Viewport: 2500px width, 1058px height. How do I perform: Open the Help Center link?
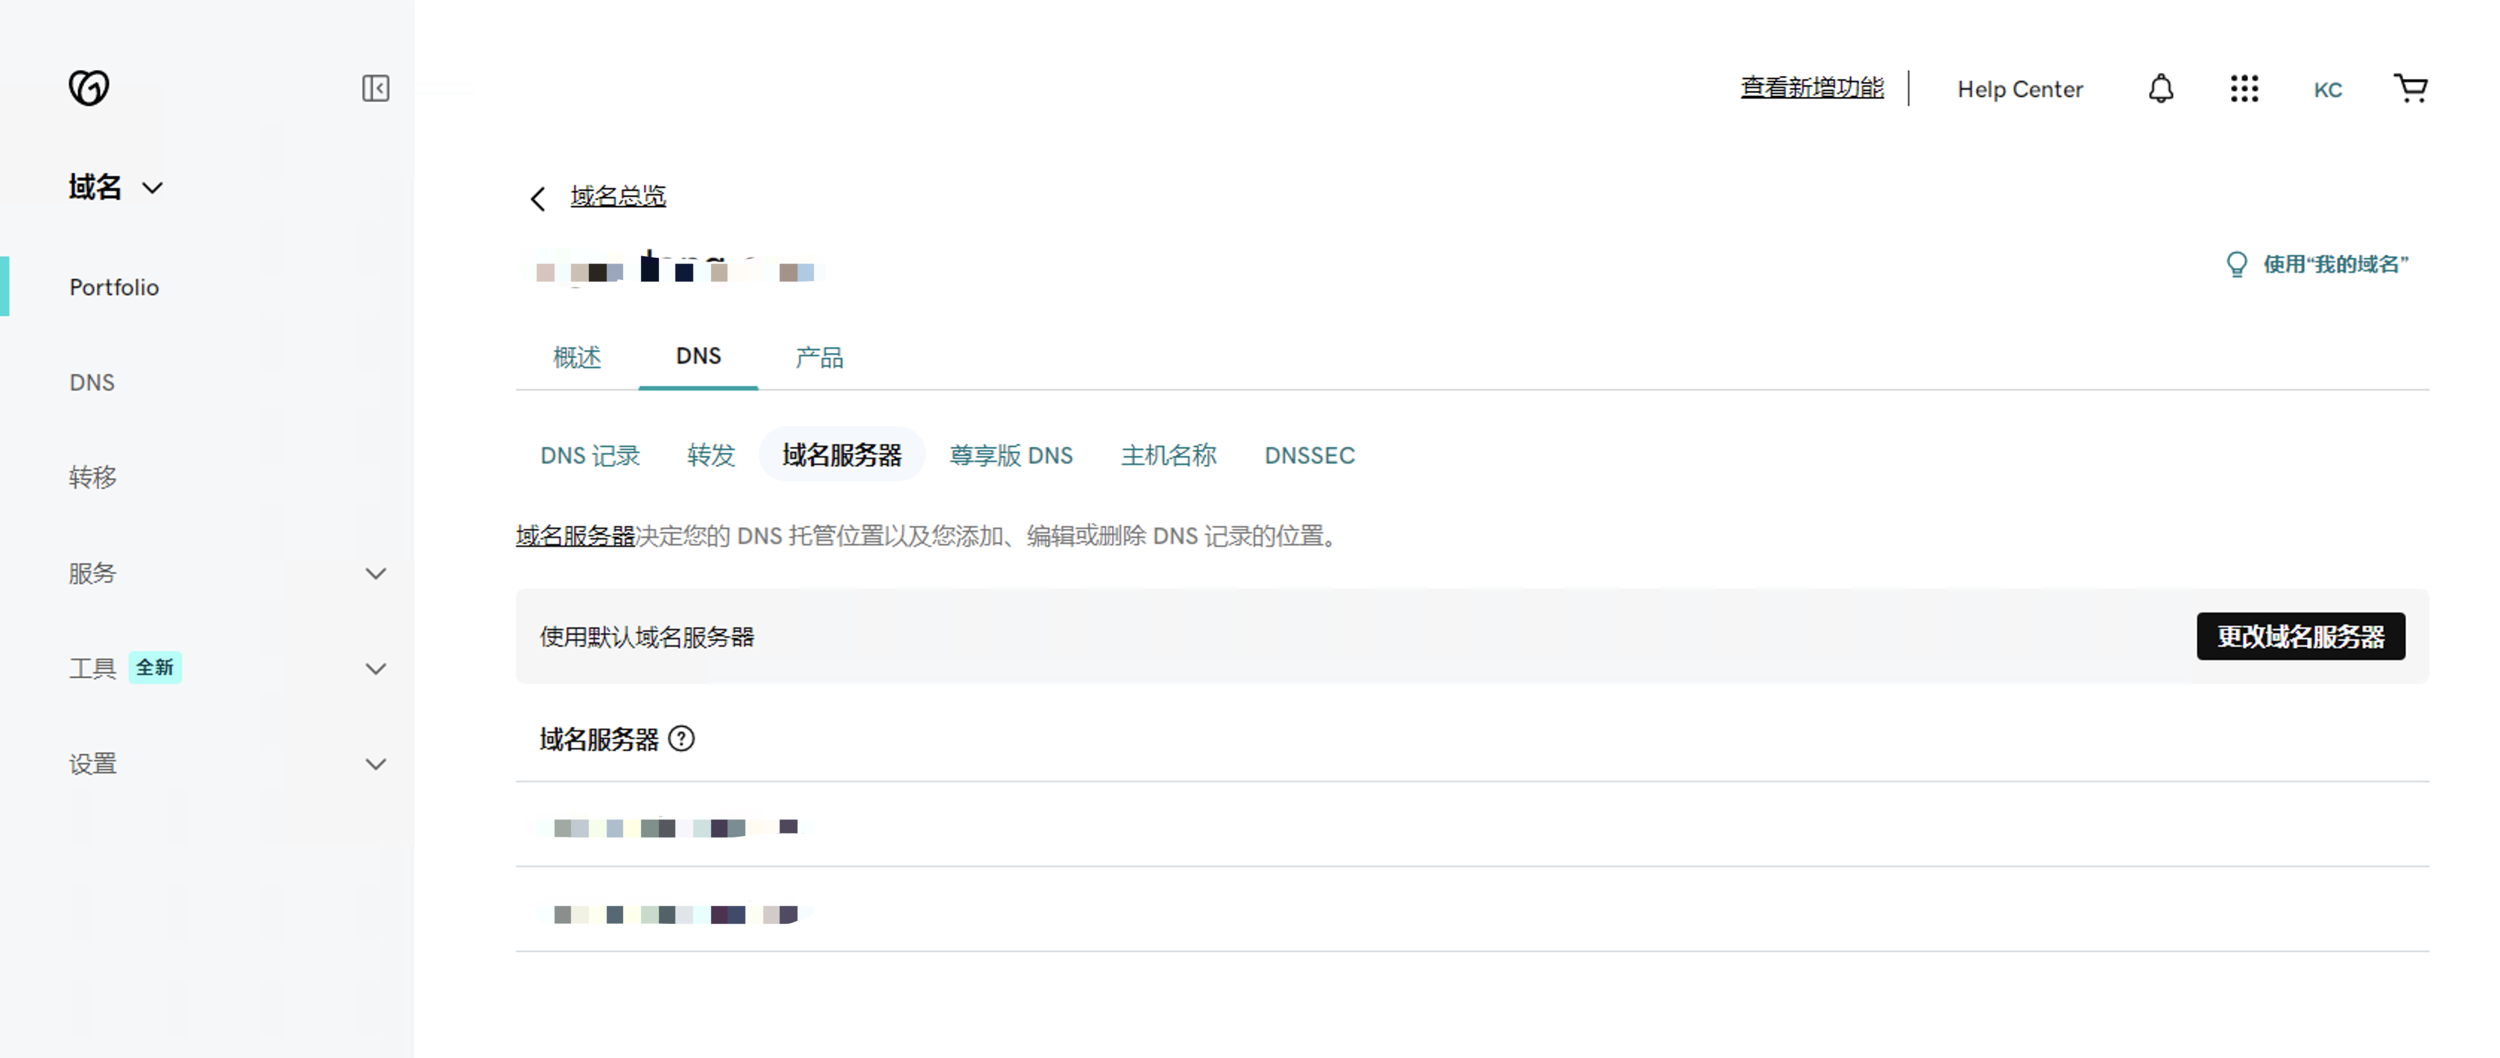2020,89
